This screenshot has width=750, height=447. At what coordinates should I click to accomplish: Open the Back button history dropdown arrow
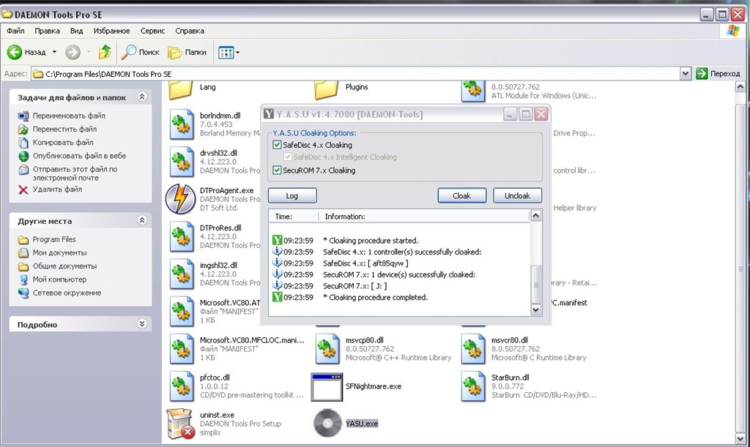(54, 52)
